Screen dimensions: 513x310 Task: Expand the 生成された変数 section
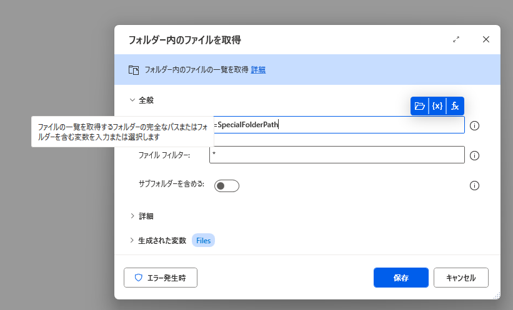[x=132, y=240]
